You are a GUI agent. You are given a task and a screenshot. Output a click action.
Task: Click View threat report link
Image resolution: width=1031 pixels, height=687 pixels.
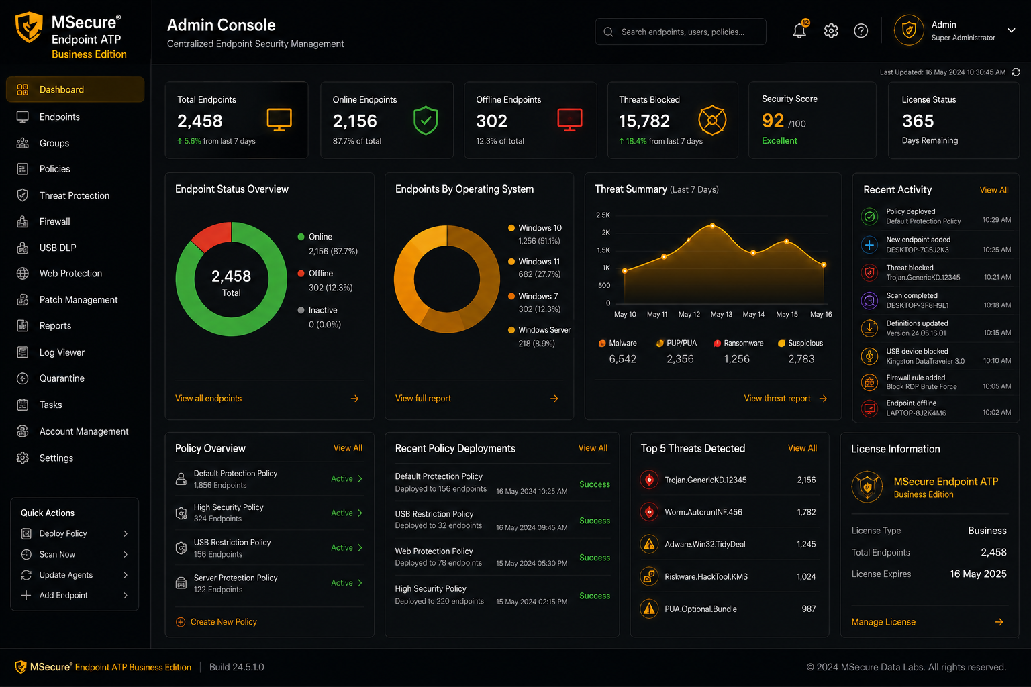tap(777, 399)
